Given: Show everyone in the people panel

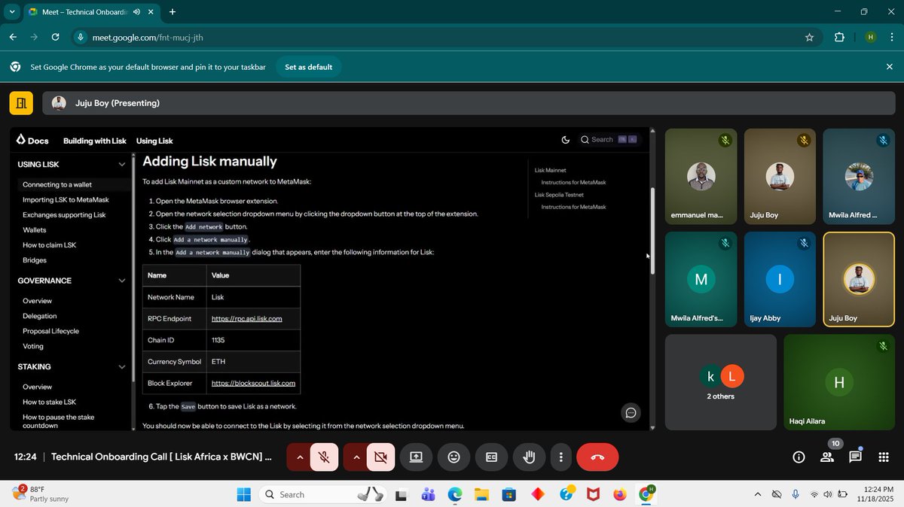Looking at the screenshot, I should [x=826, y=457].
